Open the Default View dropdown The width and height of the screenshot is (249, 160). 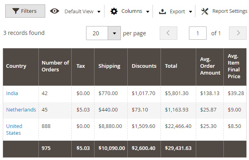click(x=82, y=12)
